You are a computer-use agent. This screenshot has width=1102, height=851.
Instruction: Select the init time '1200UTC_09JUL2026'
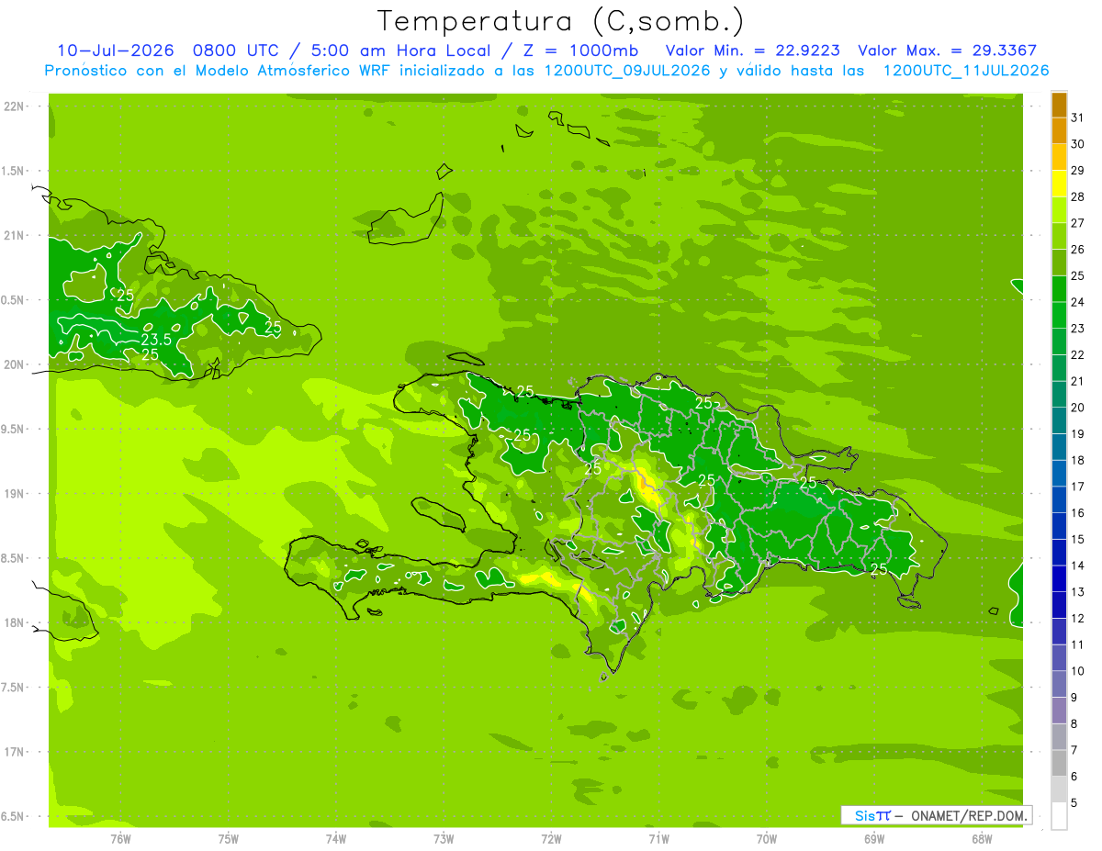(x=625, y=71)
